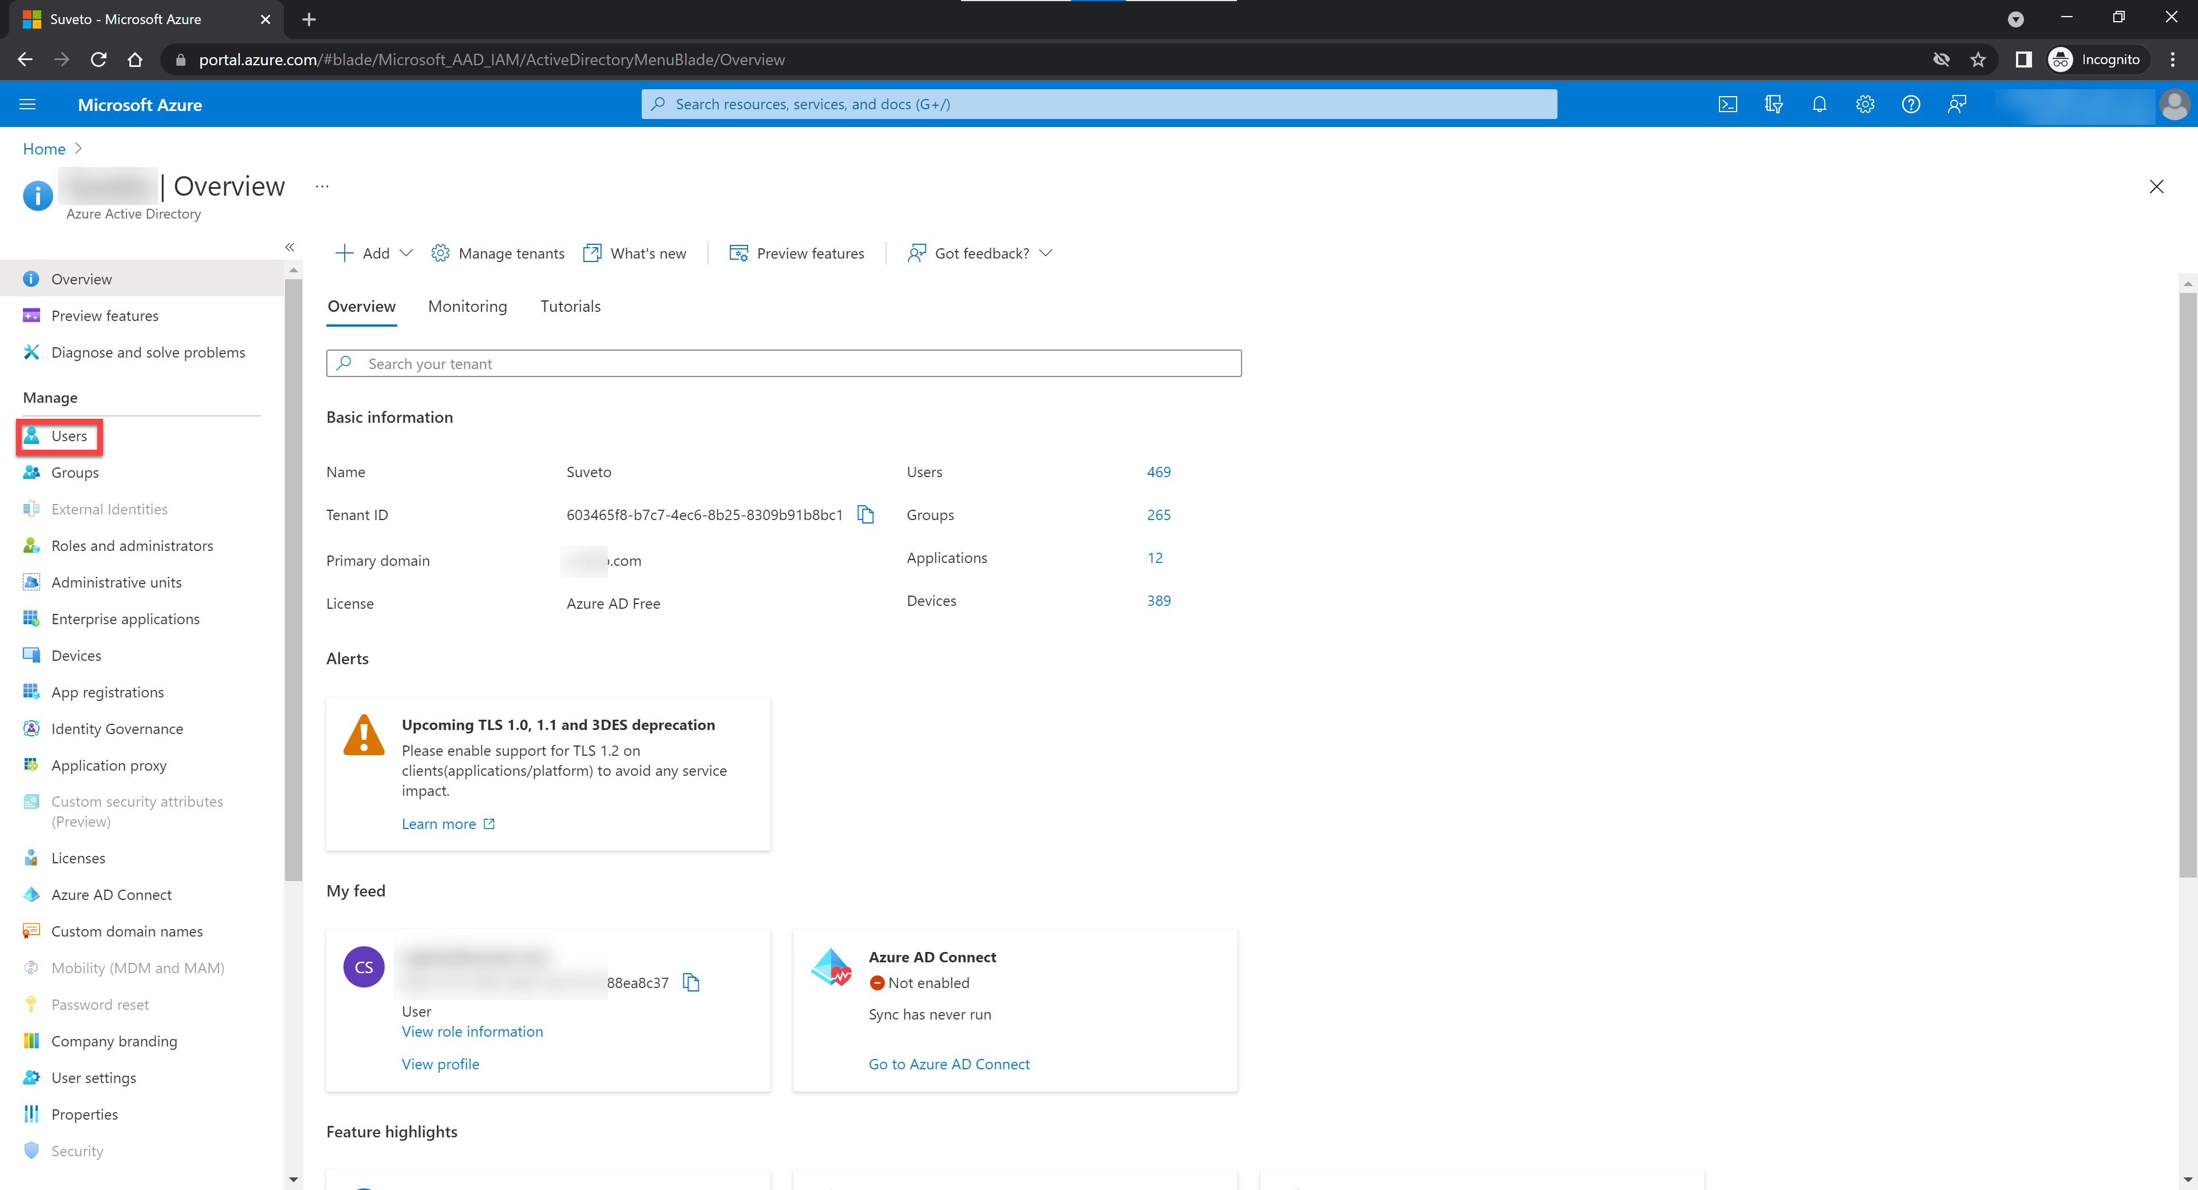
Task: Click the left menu vertical scrollbar
Action: click(x=294, y=580)
